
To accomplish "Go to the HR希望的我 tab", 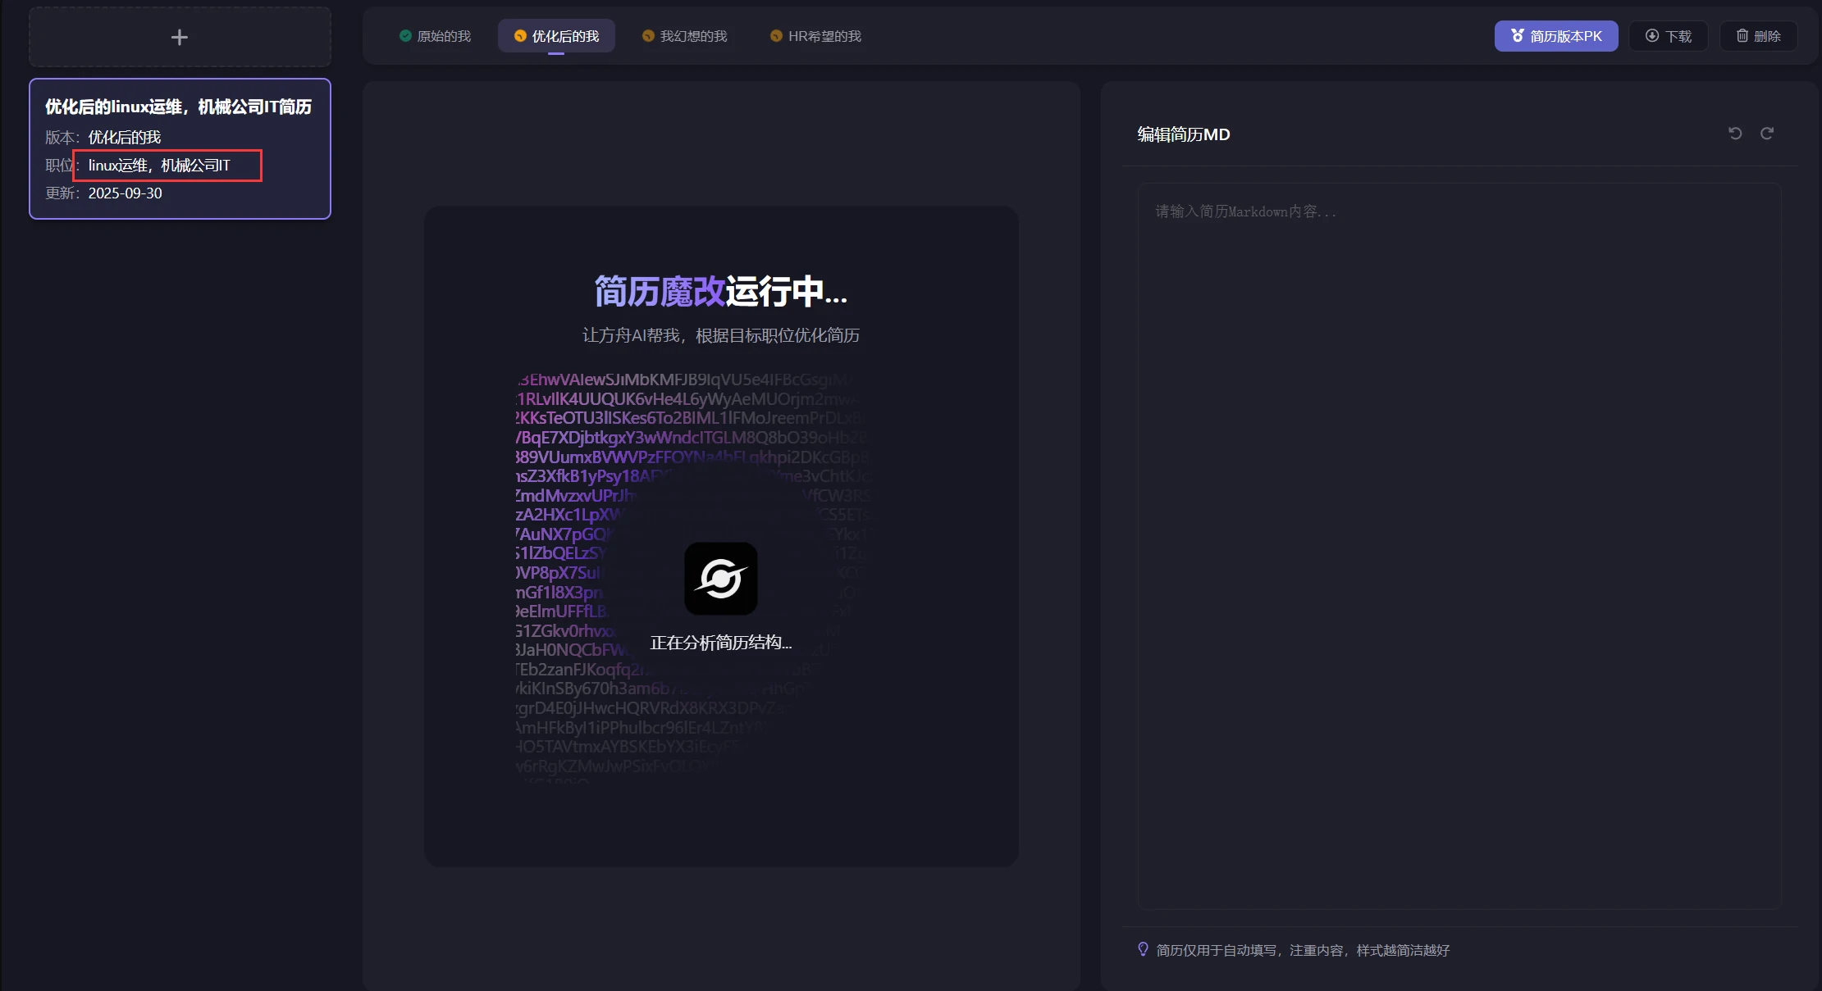I will point(815,36).
